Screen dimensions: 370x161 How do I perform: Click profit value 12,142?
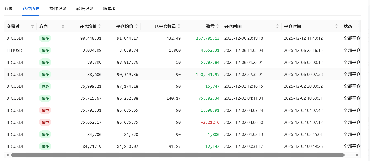pos(212,147)
